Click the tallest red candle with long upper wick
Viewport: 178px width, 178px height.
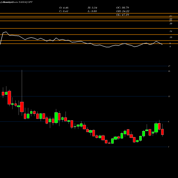pyautogui.click(x=22, y=107)
